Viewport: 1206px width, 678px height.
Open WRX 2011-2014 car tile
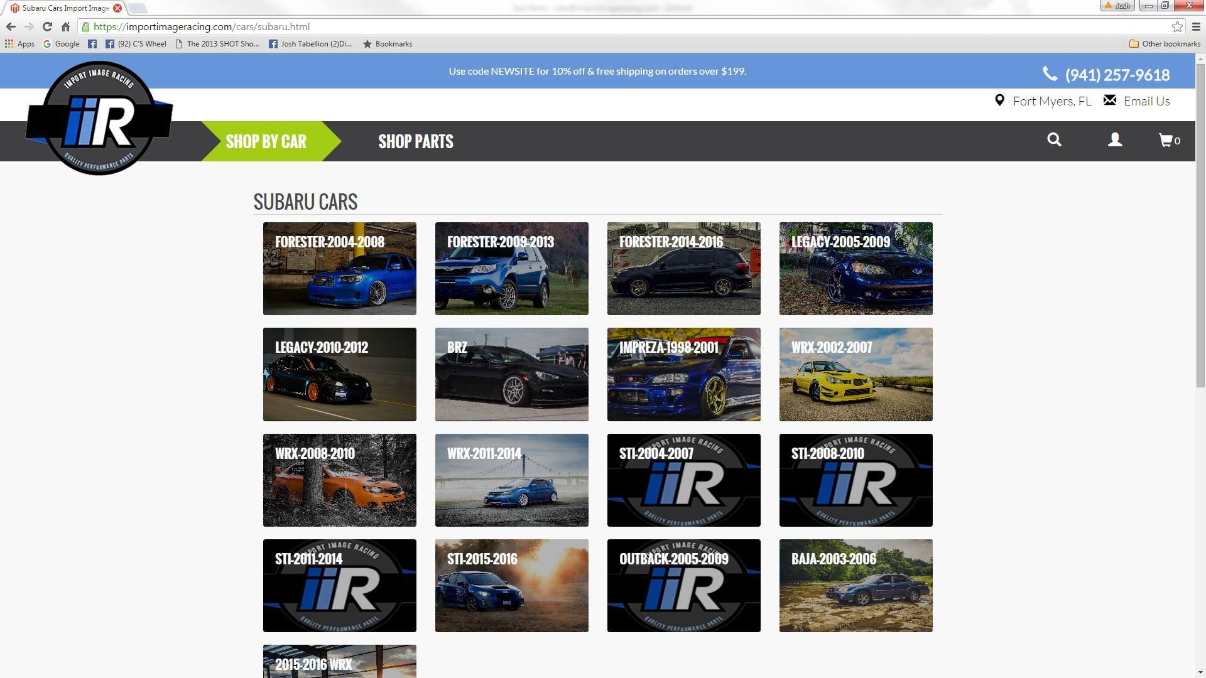(x=512, y=480)
